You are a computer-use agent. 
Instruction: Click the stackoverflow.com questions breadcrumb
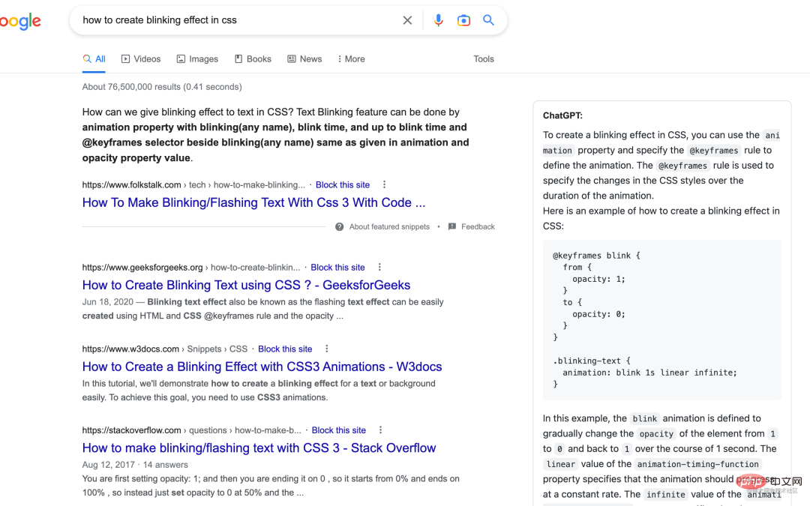pos(192,430)
